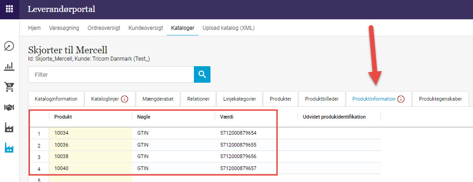The width and height of the screenshot is (473, 182).
Task: Open the app launcher grid icon
Action: (9, 9)
